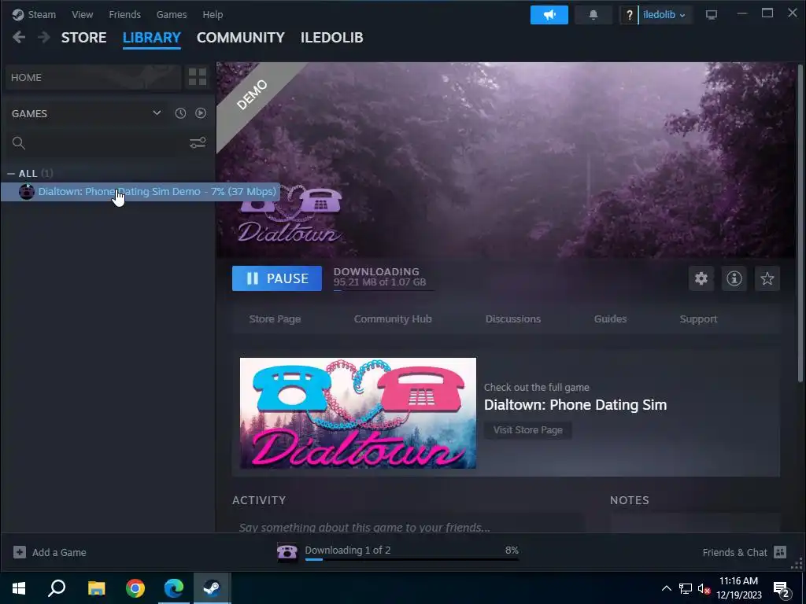Click the Downloading 1 of 2 progress bar
The image size is (806, 604).
click(412, 559)
